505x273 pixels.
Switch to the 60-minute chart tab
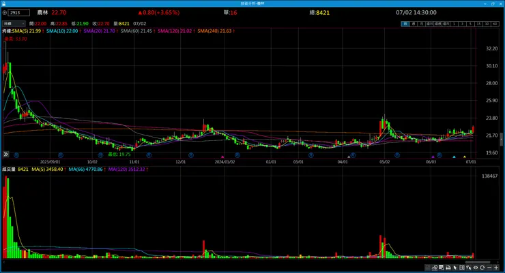[495, 24]
